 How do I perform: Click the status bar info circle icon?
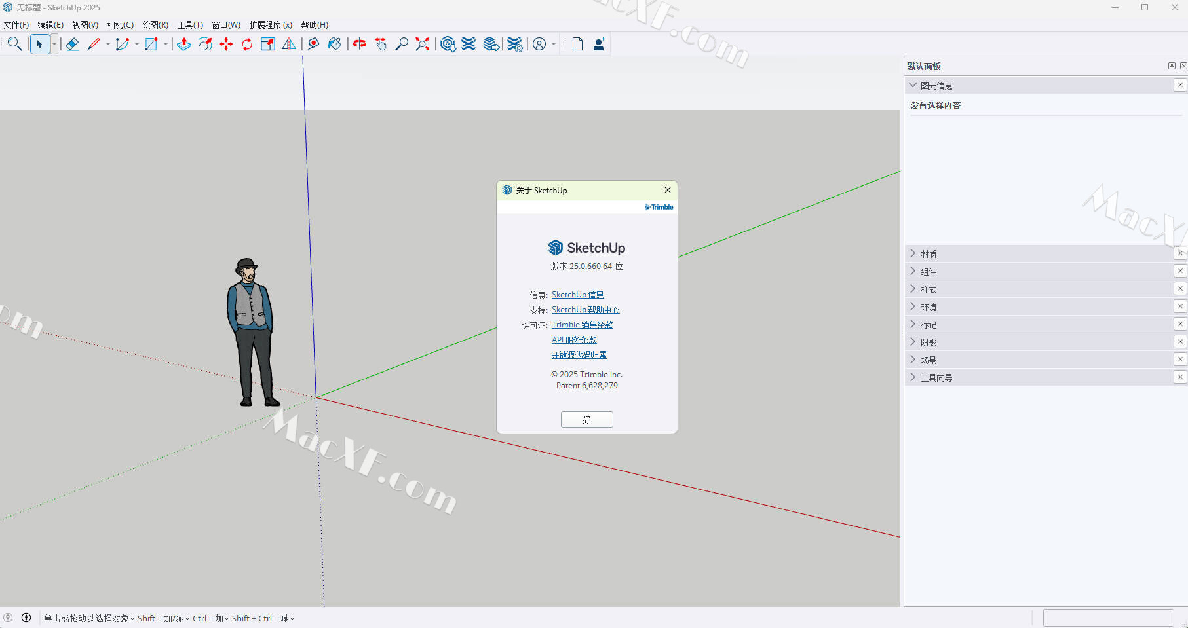(x=26, y=618)
